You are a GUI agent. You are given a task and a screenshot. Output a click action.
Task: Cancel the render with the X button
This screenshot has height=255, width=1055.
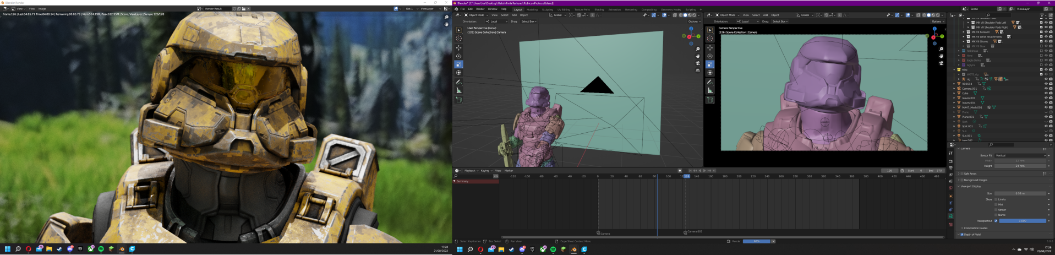pos(773,241)
